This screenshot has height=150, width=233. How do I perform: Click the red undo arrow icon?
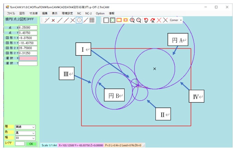coord(146,20)
